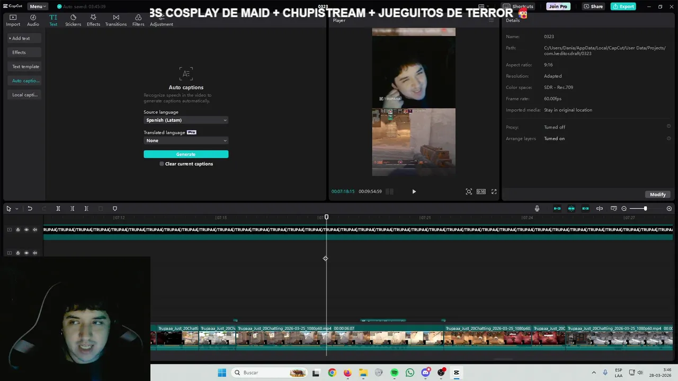Screen dimensions: 678x381
Task: Click the Generate captions button
Action: coord(186,155)
